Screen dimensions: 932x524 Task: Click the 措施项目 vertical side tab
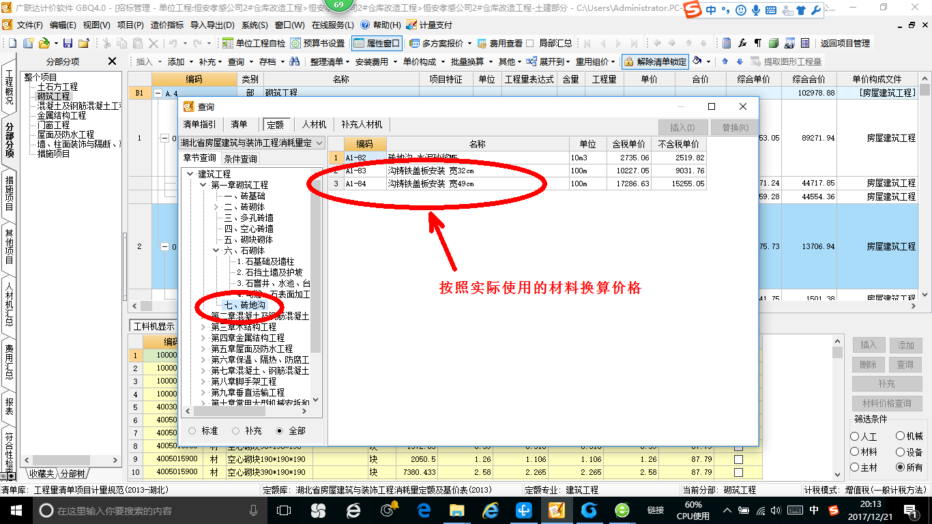click(9, 192)
